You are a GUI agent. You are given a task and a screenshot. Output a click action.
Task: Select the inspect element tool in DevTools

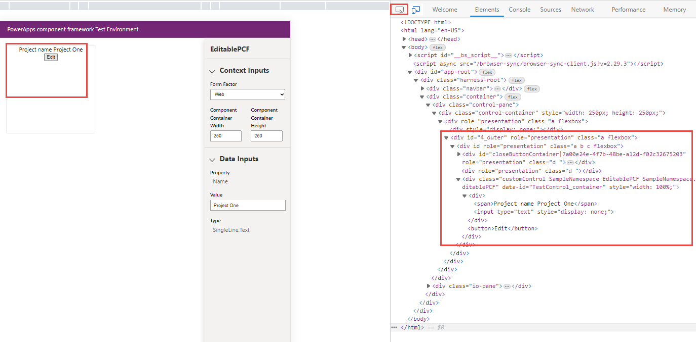pyautogui.click(x=398, y=9)
